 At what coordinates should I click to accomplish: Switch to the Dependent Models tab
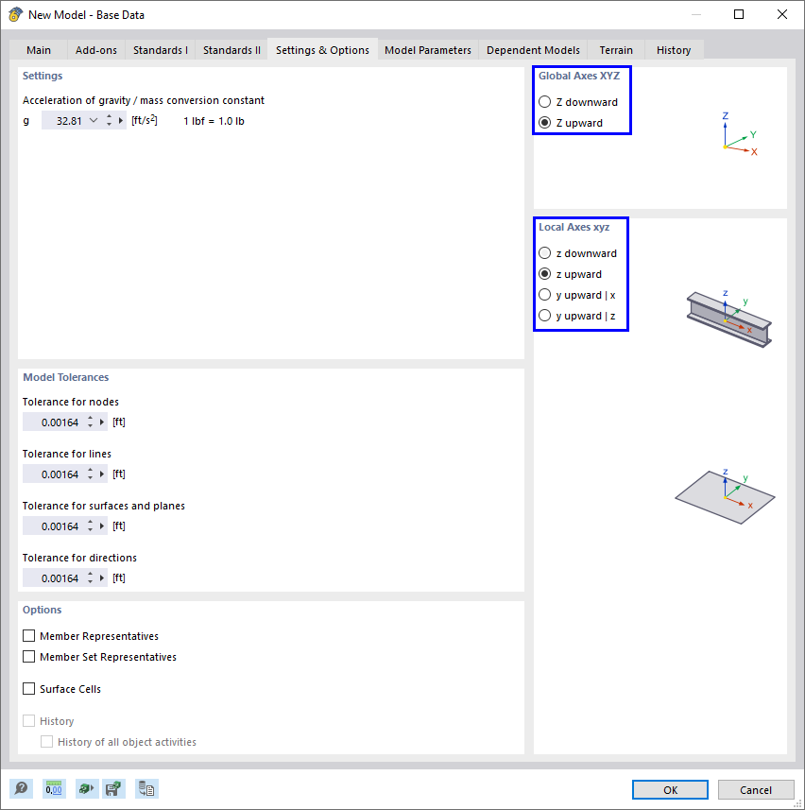click(x=533, y=50)
